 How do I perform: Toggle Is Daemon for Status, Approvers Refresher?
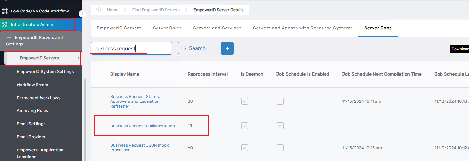tap(244, 101)
